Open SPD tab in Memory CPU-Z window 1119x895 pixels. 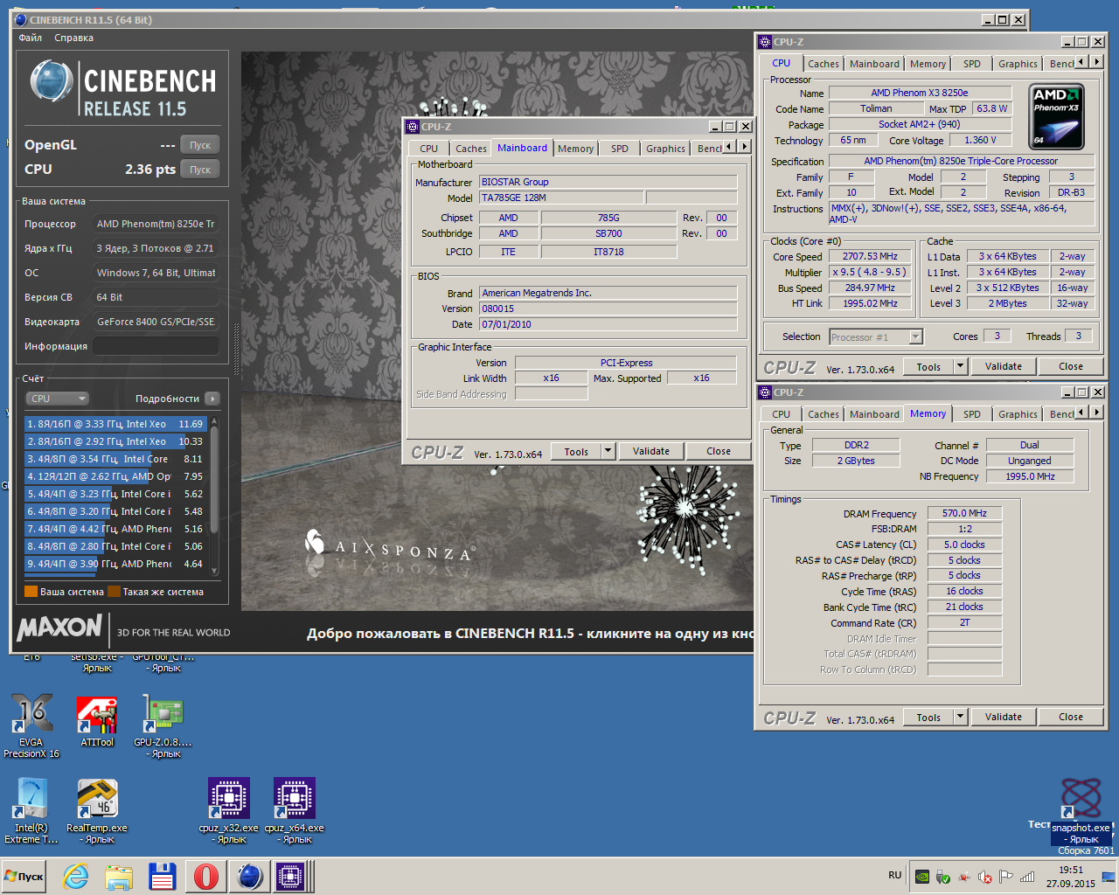click(972, 414)
